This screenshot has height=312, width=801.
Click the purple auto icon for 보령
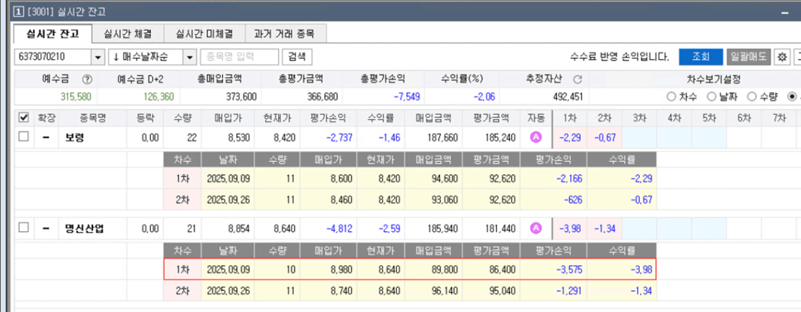(536, 137)
